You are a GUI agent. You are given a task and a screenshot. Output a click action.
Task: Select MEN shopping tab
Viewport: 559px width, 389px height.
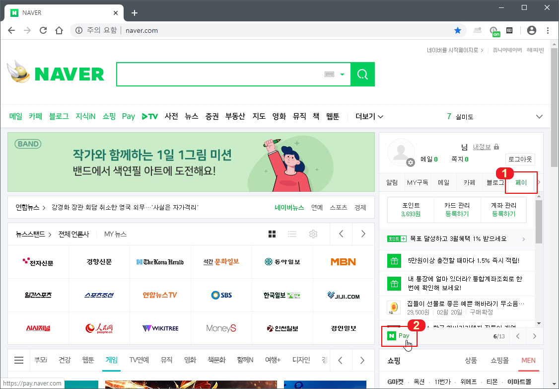click(528, 361)
